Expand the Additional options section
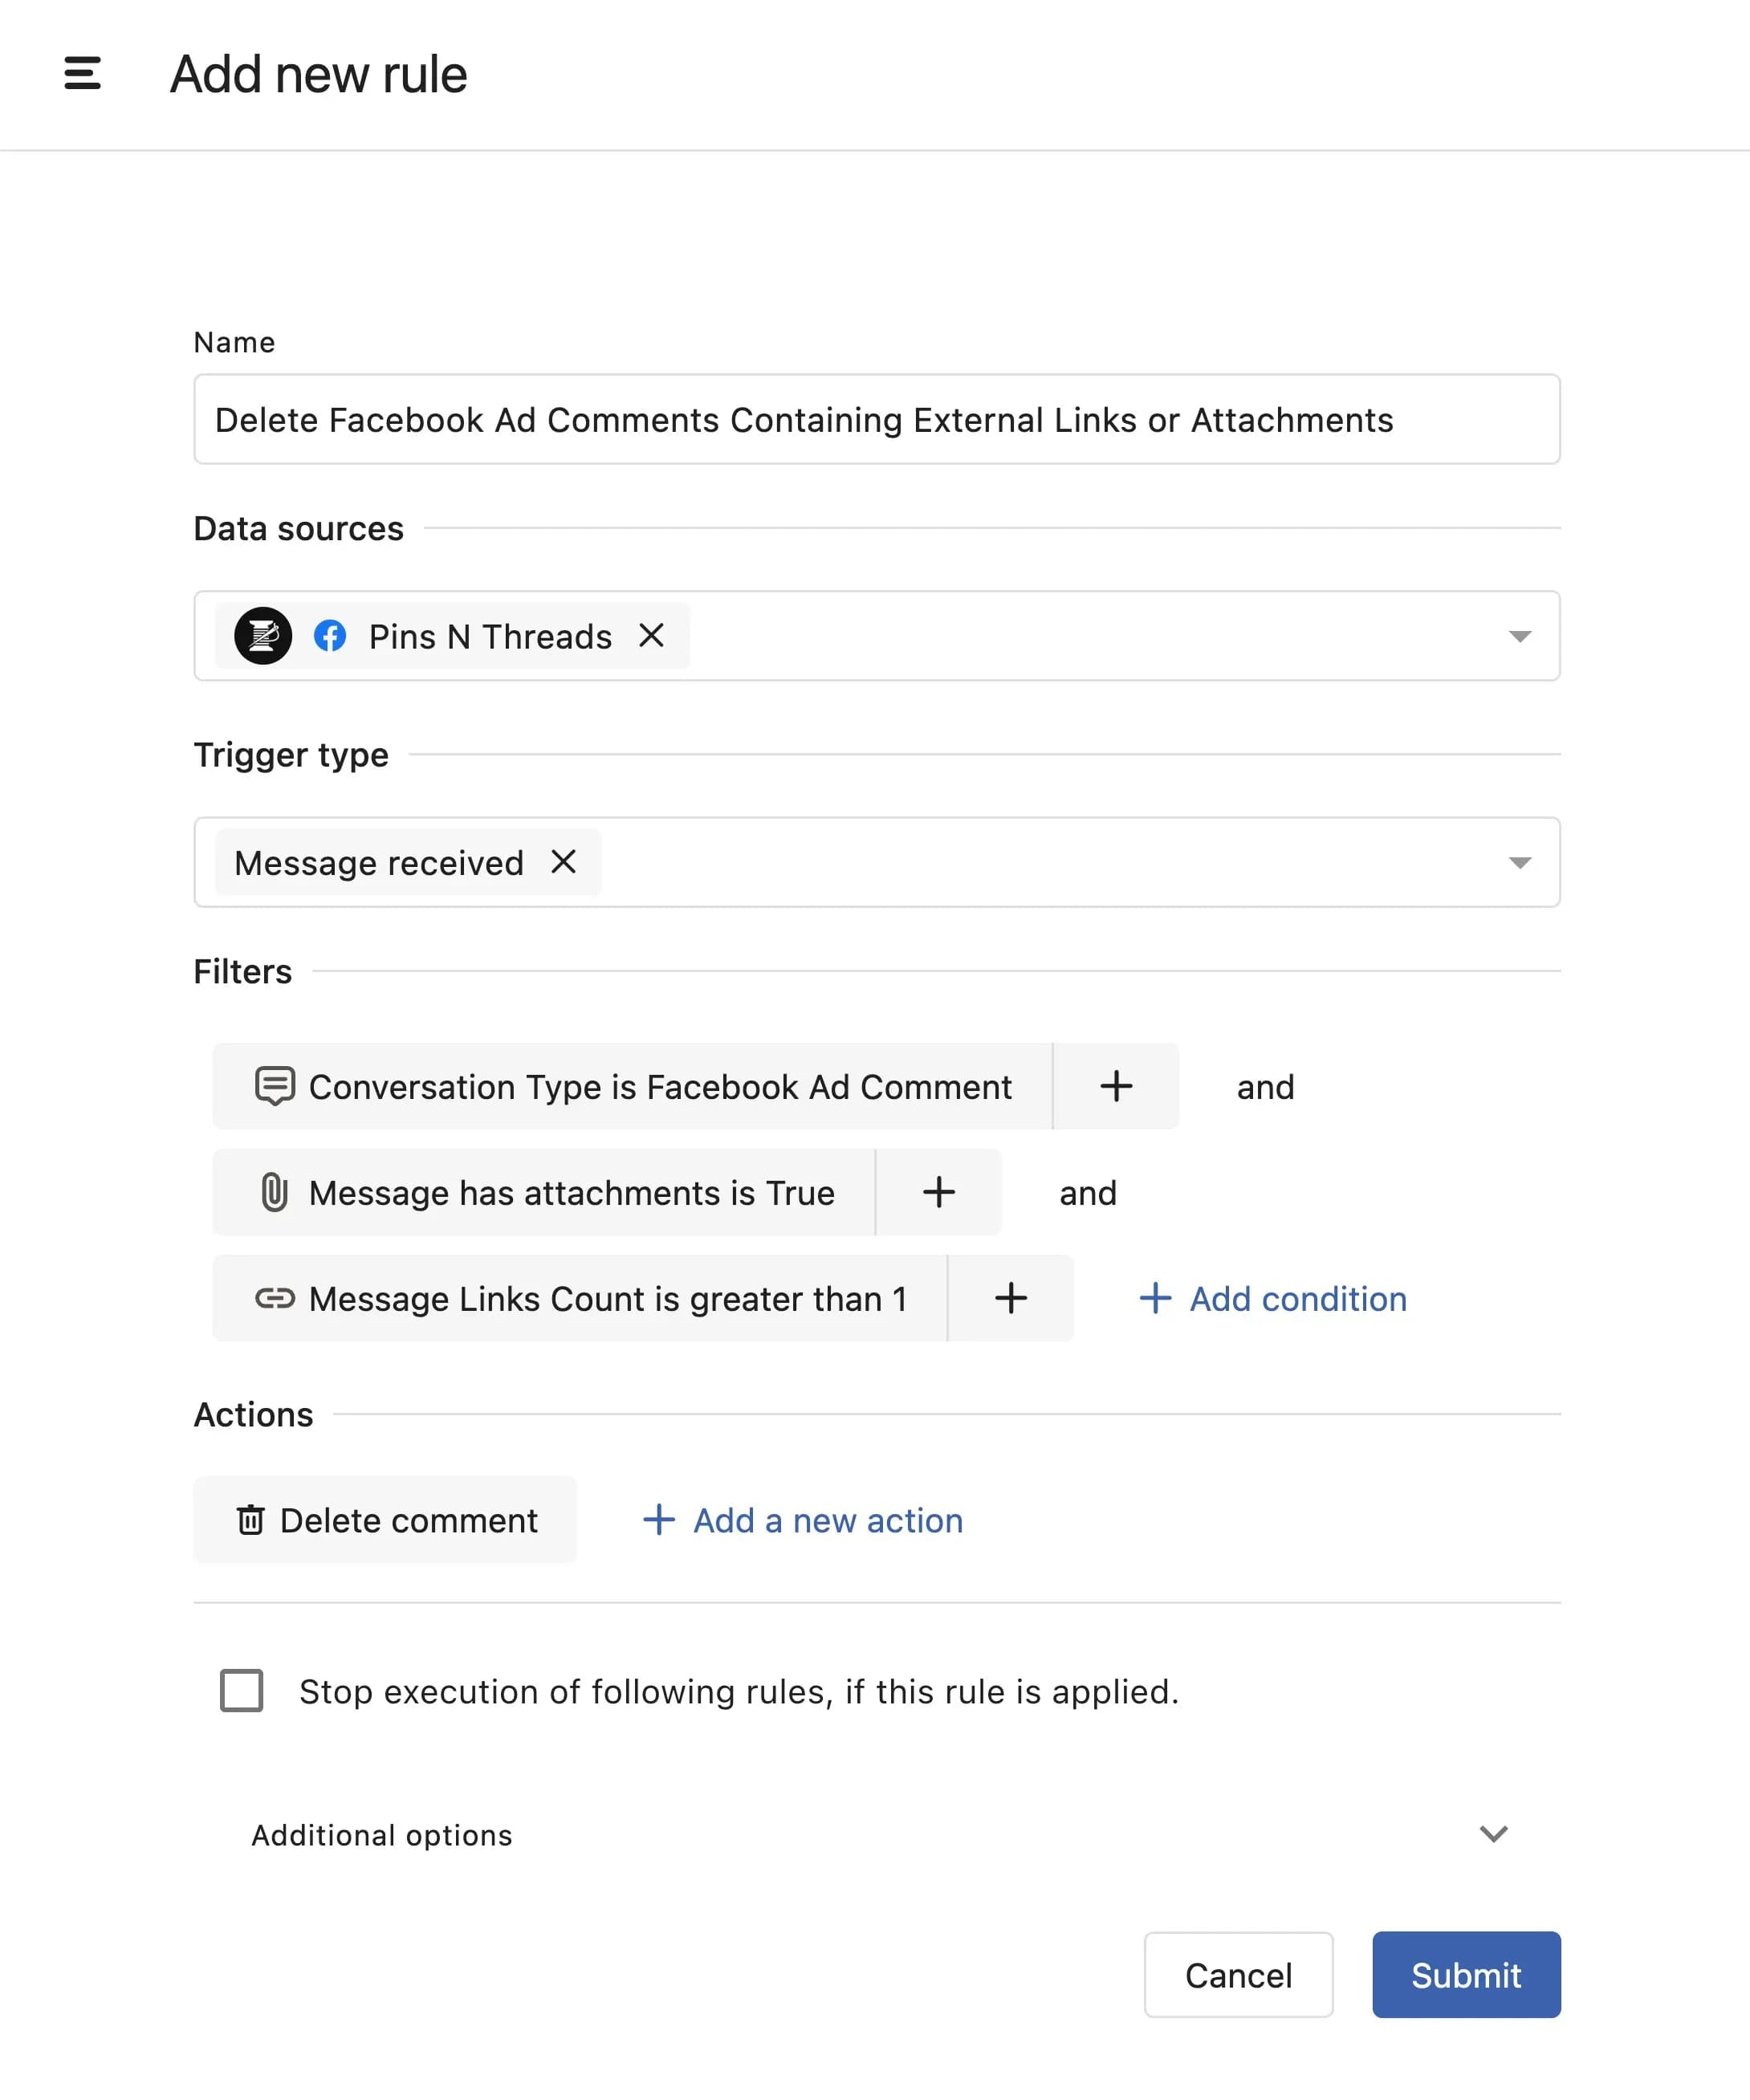The width and height of the screenshot is (1750, 2100). click(1493, 1834)
